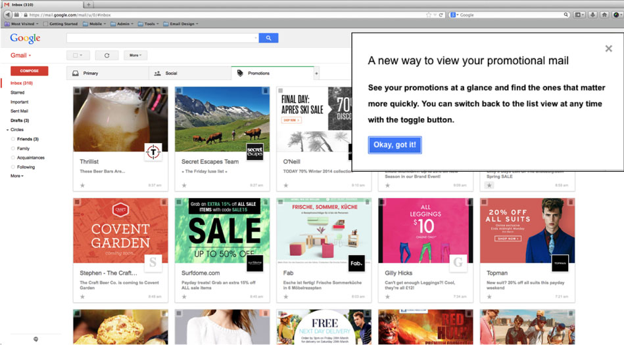Open the Tools bookmarks folder

point(149,24)
